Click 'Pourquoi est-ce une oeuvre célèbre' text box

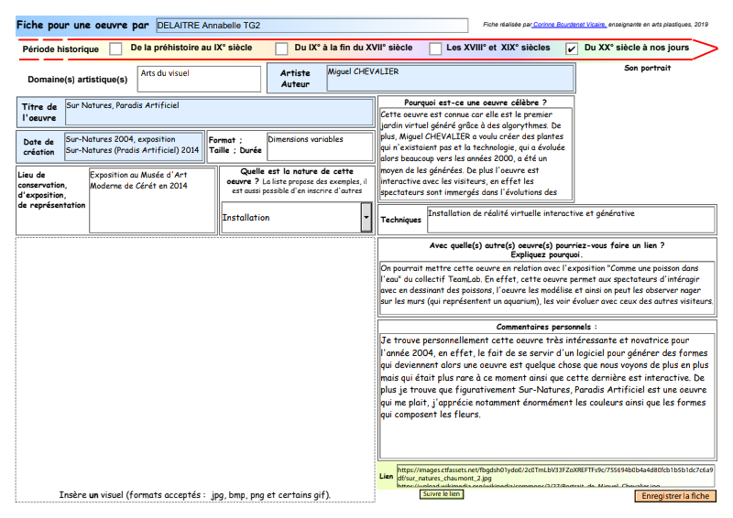(x=476, y=154)
